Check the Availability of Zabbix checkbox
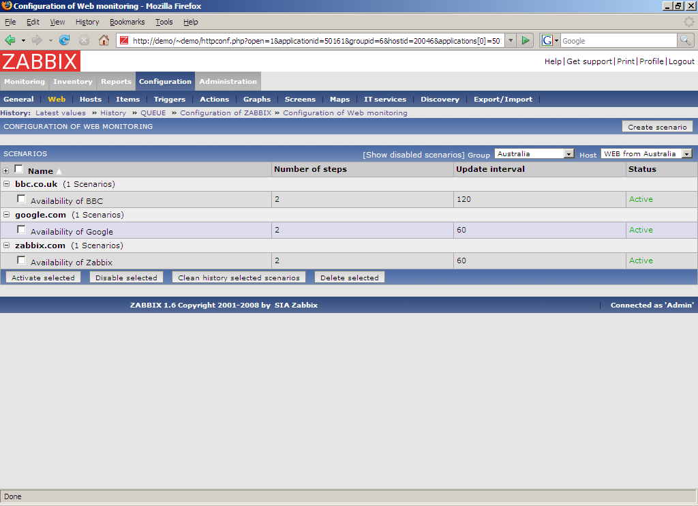Viewport: 698px width, 506px height. [x=21, y=260]
